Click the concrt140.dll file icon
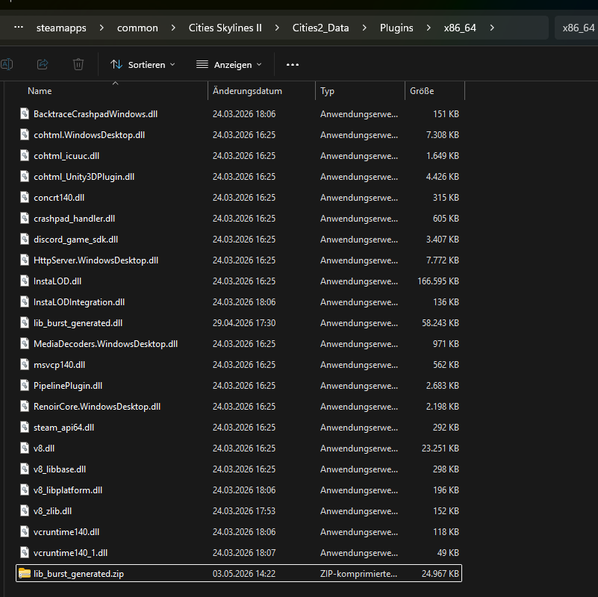 [x=25, y=197]
